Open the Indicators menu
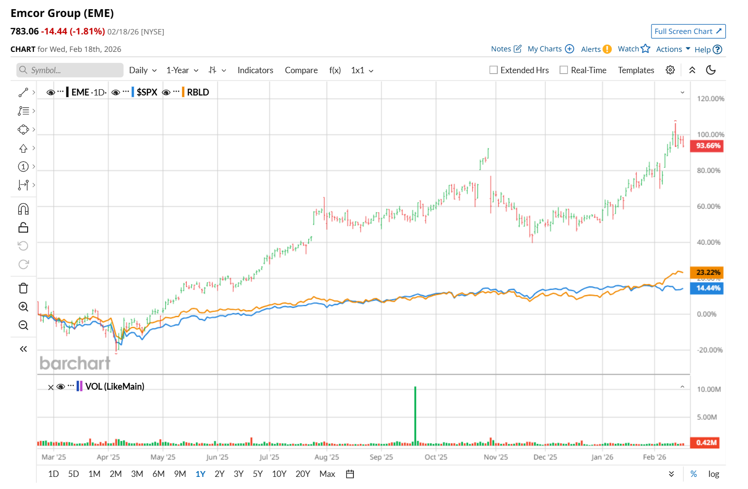 pyautogui.click(x=255, y=70)
